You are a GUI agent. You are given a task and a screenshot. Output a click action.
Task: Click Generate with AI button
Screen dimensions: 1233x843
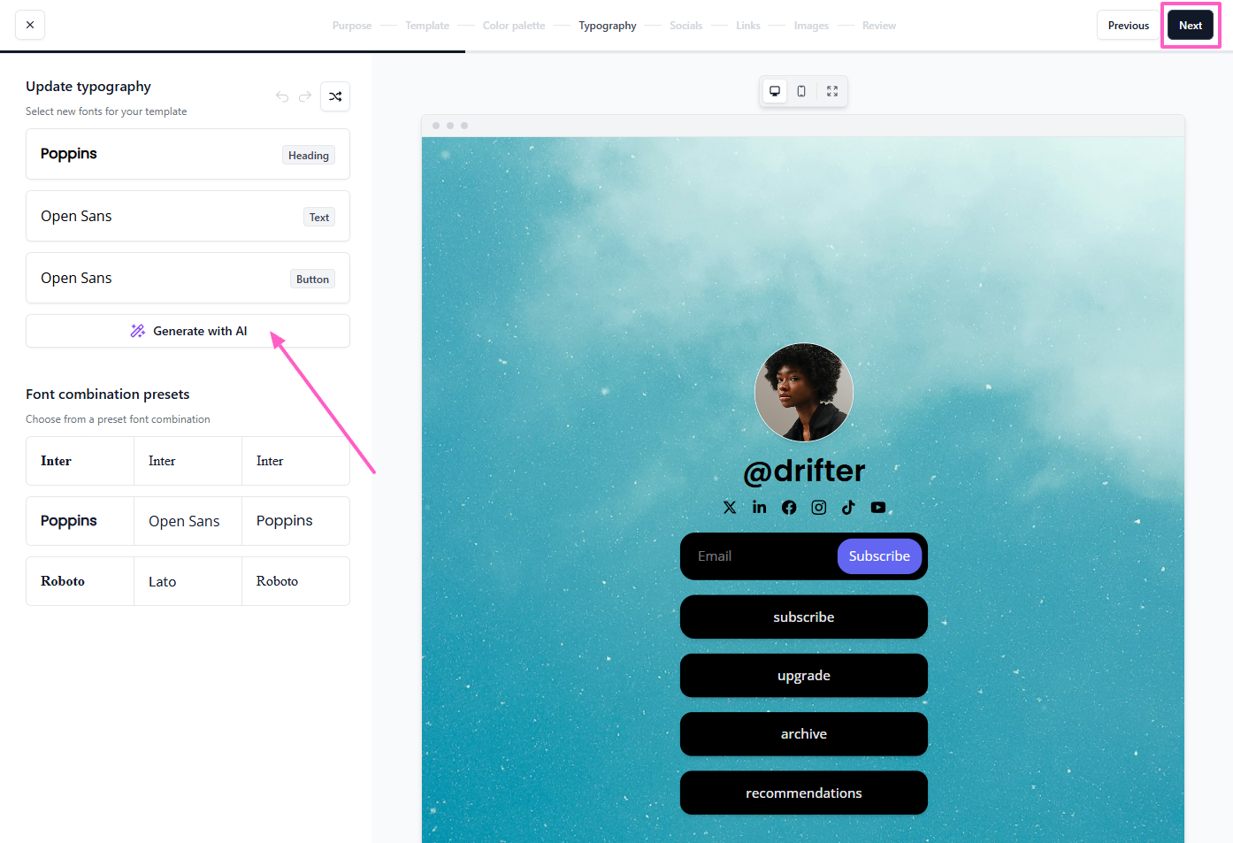click(x=188, y=331)
